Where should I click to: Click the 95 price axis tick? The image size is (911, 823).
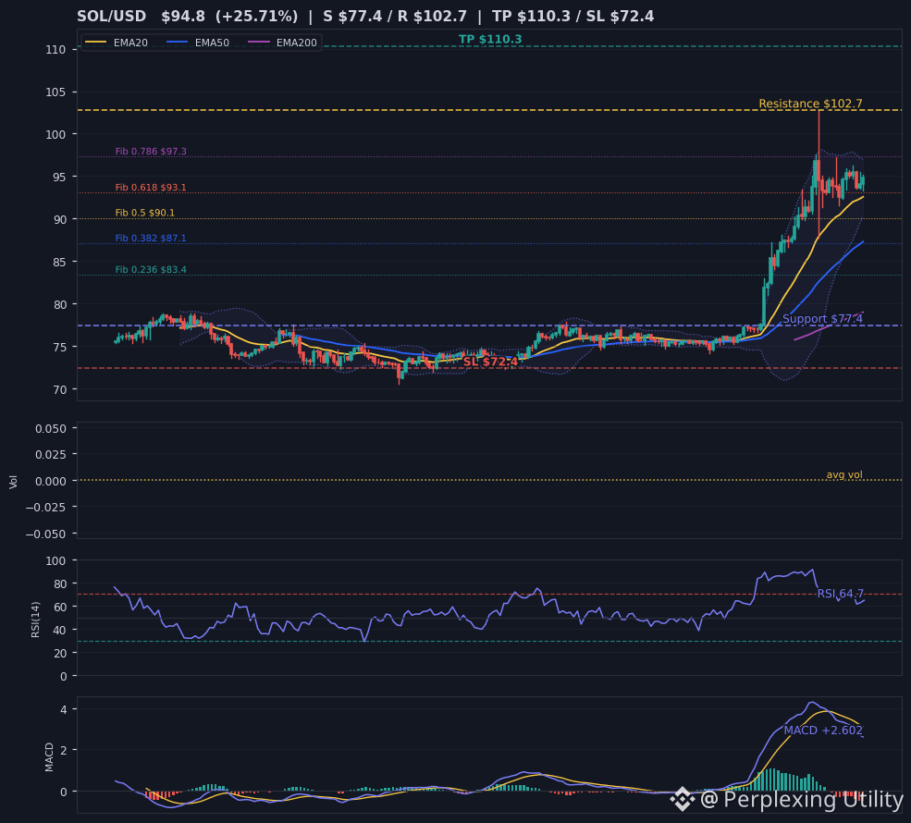coord(59,178)
